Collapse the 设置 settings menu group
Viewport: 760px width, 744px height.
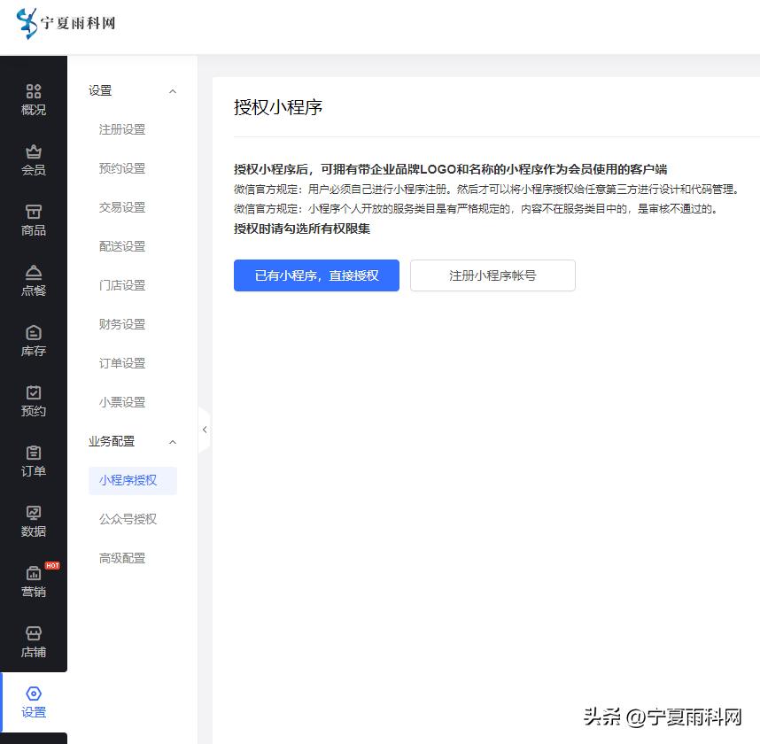(172, 90)
